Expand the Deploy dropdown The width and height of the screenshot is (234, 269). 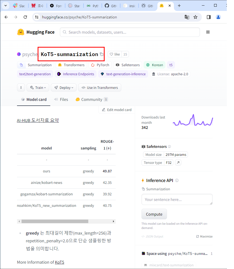[64, 88]
